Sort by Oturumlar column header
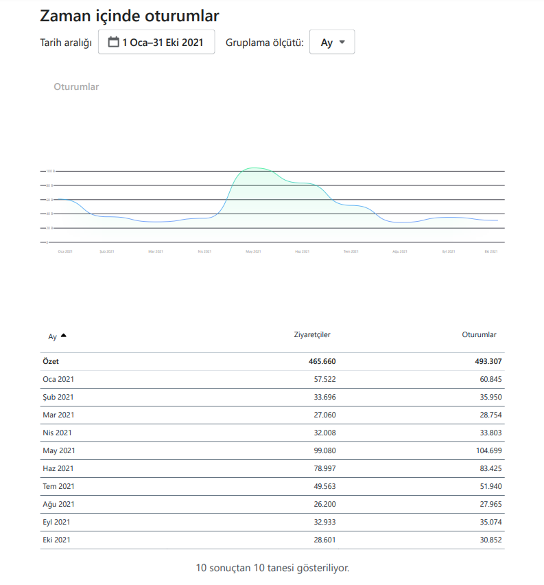Image resolution: width=544 pixels, height=585 pixels. tap(479, 334)
